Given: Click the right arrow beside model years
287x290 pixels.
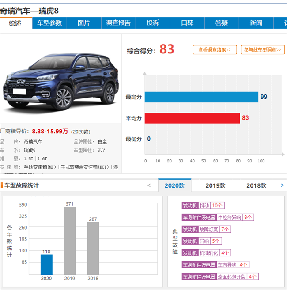Looking at the screenshot, I should coord(282,185).
